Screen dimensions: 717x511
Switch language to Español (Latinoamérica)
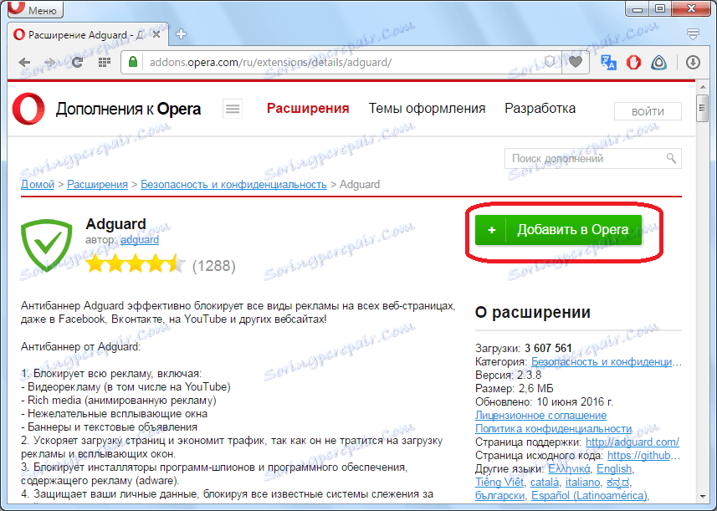click(589, 495)
